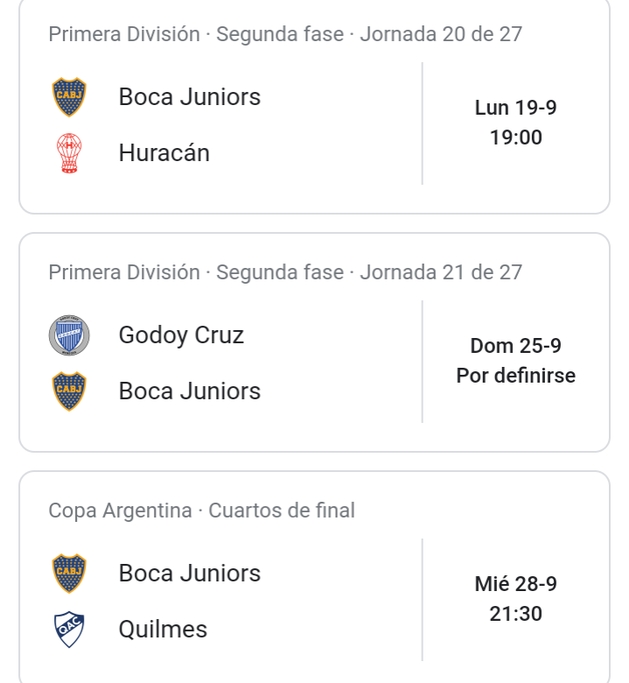This screenshot has height=683, width=629.
Task: Select Boca Juniors name below Godoy Cruz
Action: (x=189, y=391)
